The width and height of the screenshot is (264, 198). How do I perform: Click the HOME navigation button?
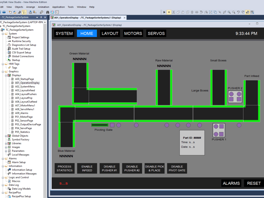[87, 33]
